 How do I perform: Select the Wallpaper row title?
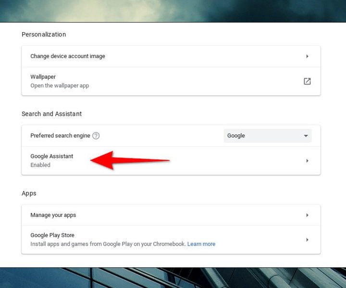pos(43,77)
